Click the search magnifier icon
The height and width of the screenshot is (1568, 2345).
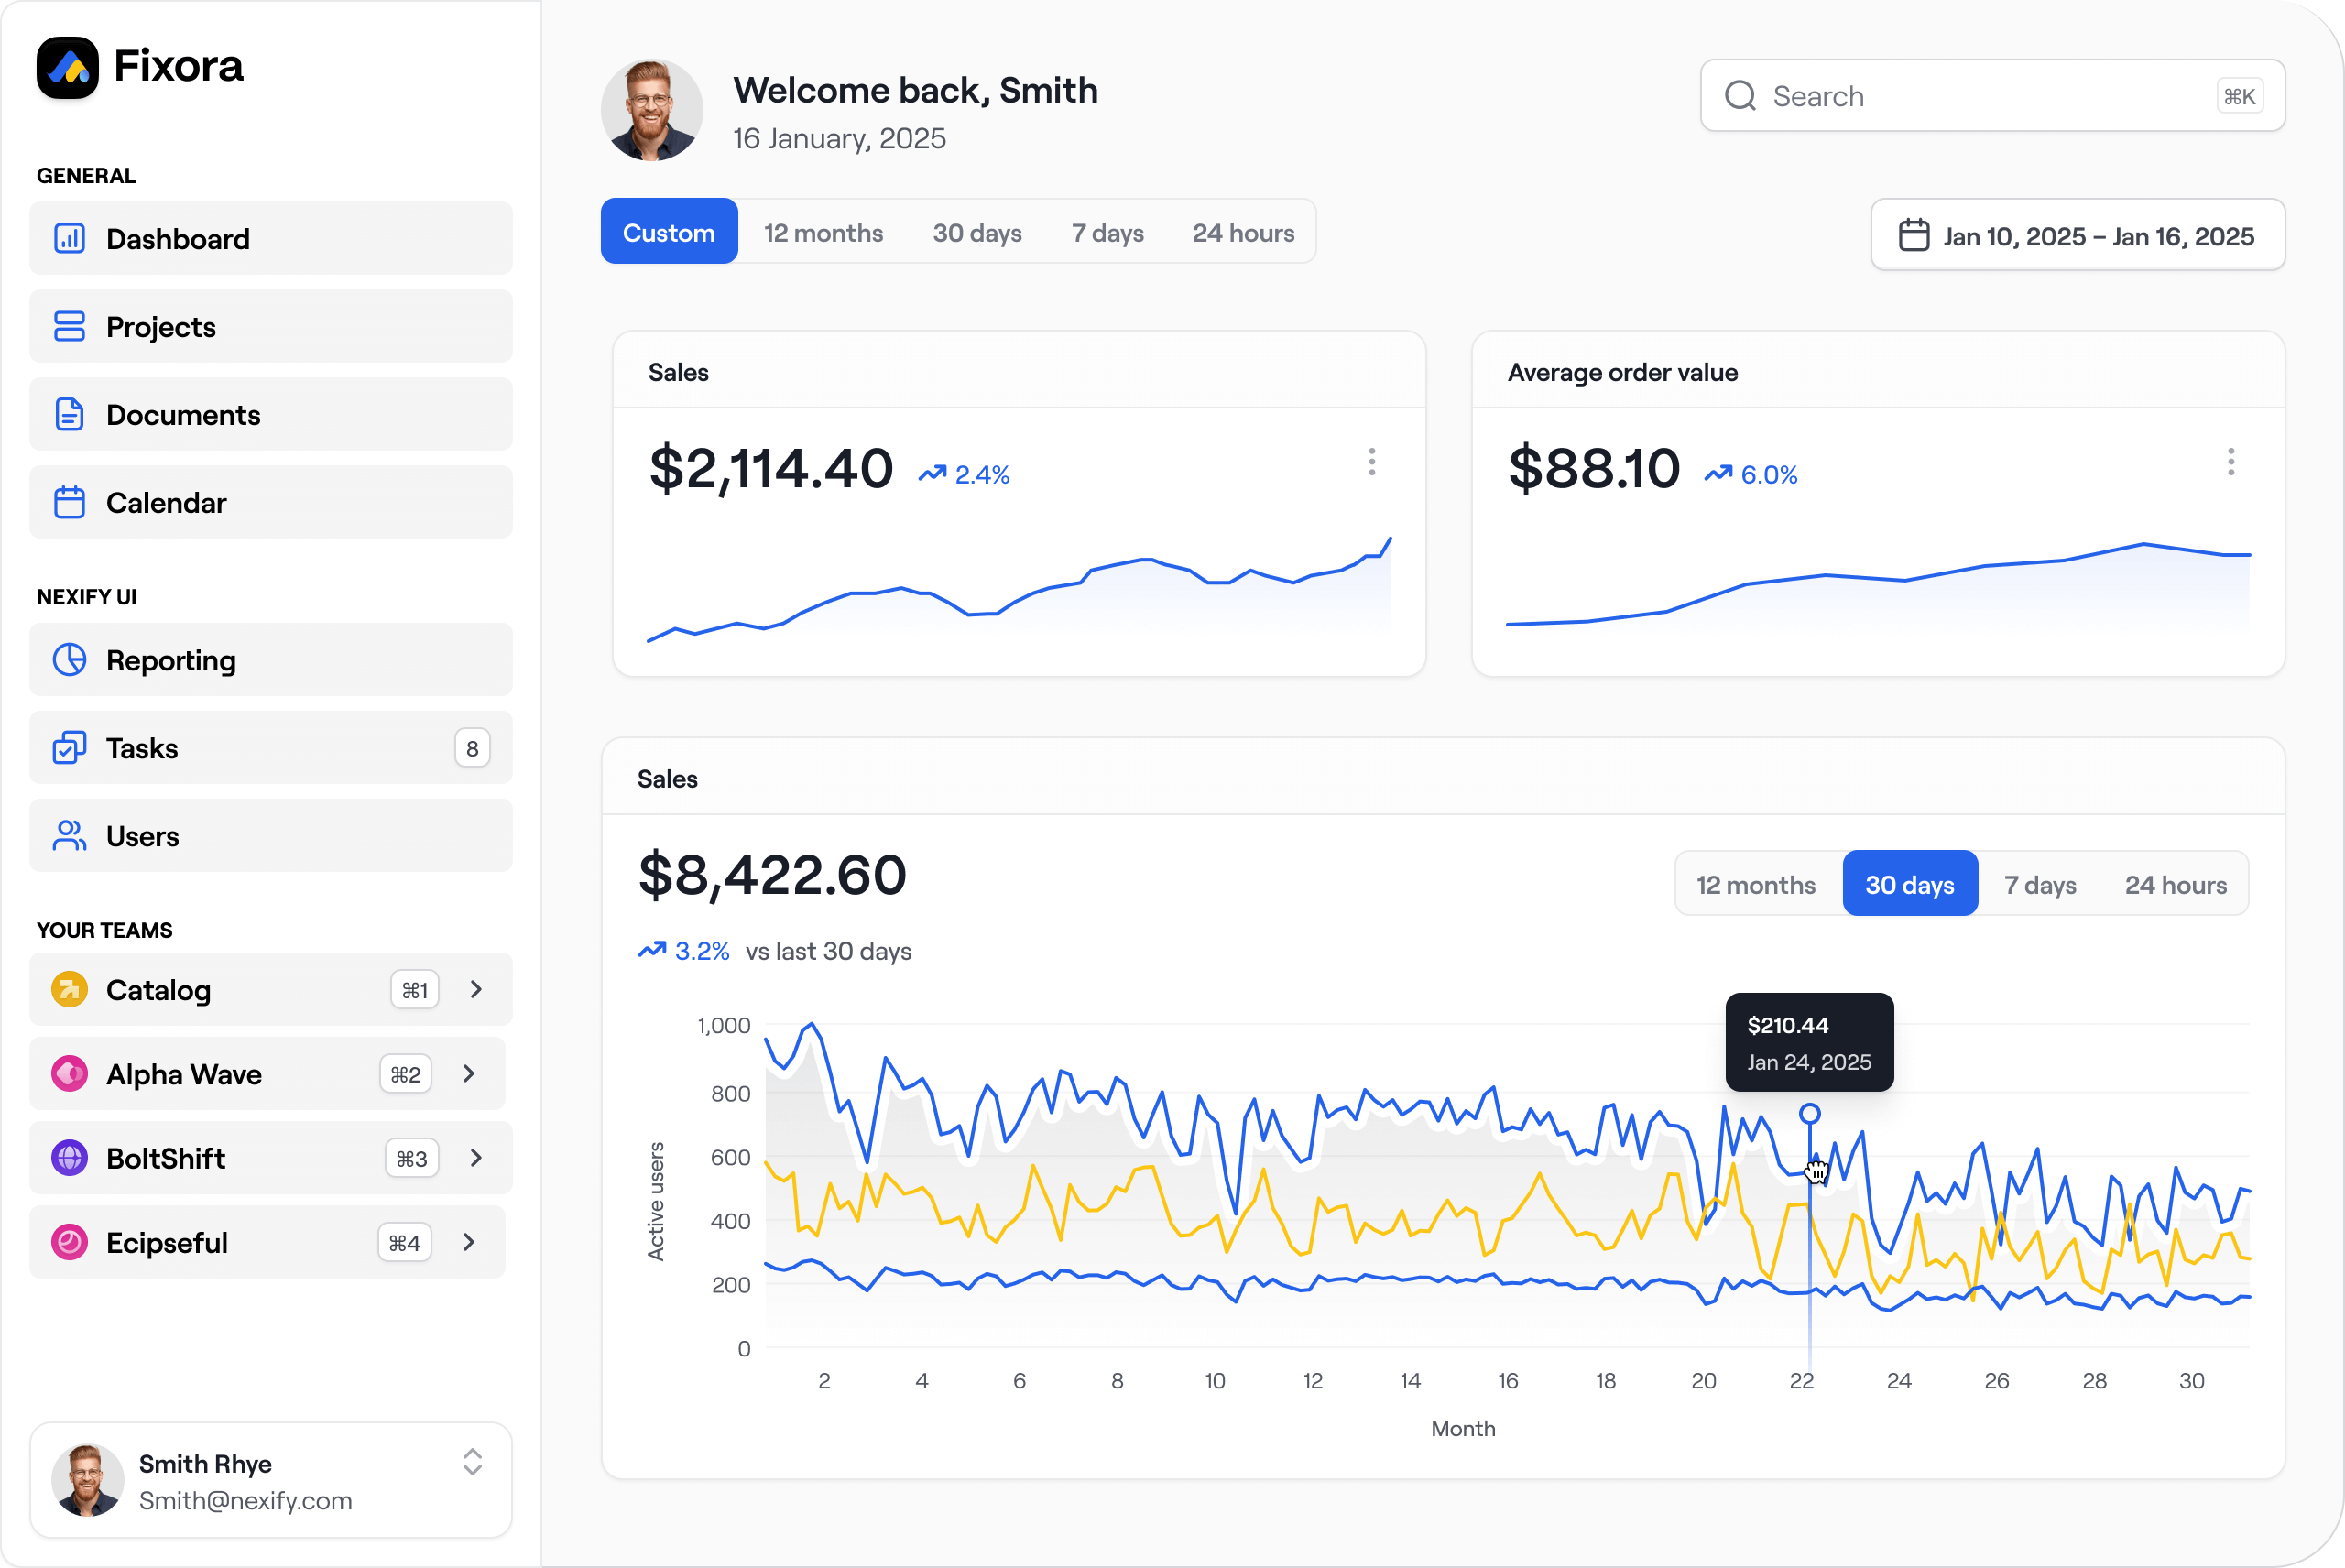coord(1740,95)
